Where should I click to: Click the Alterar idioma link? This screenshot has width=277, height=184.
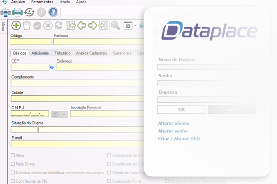173,123
